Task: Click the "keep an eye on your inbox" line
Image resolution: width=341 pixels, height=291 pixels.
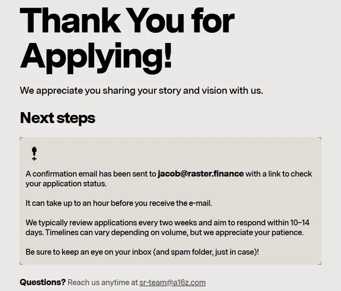Action: click(x=142, y=252)
